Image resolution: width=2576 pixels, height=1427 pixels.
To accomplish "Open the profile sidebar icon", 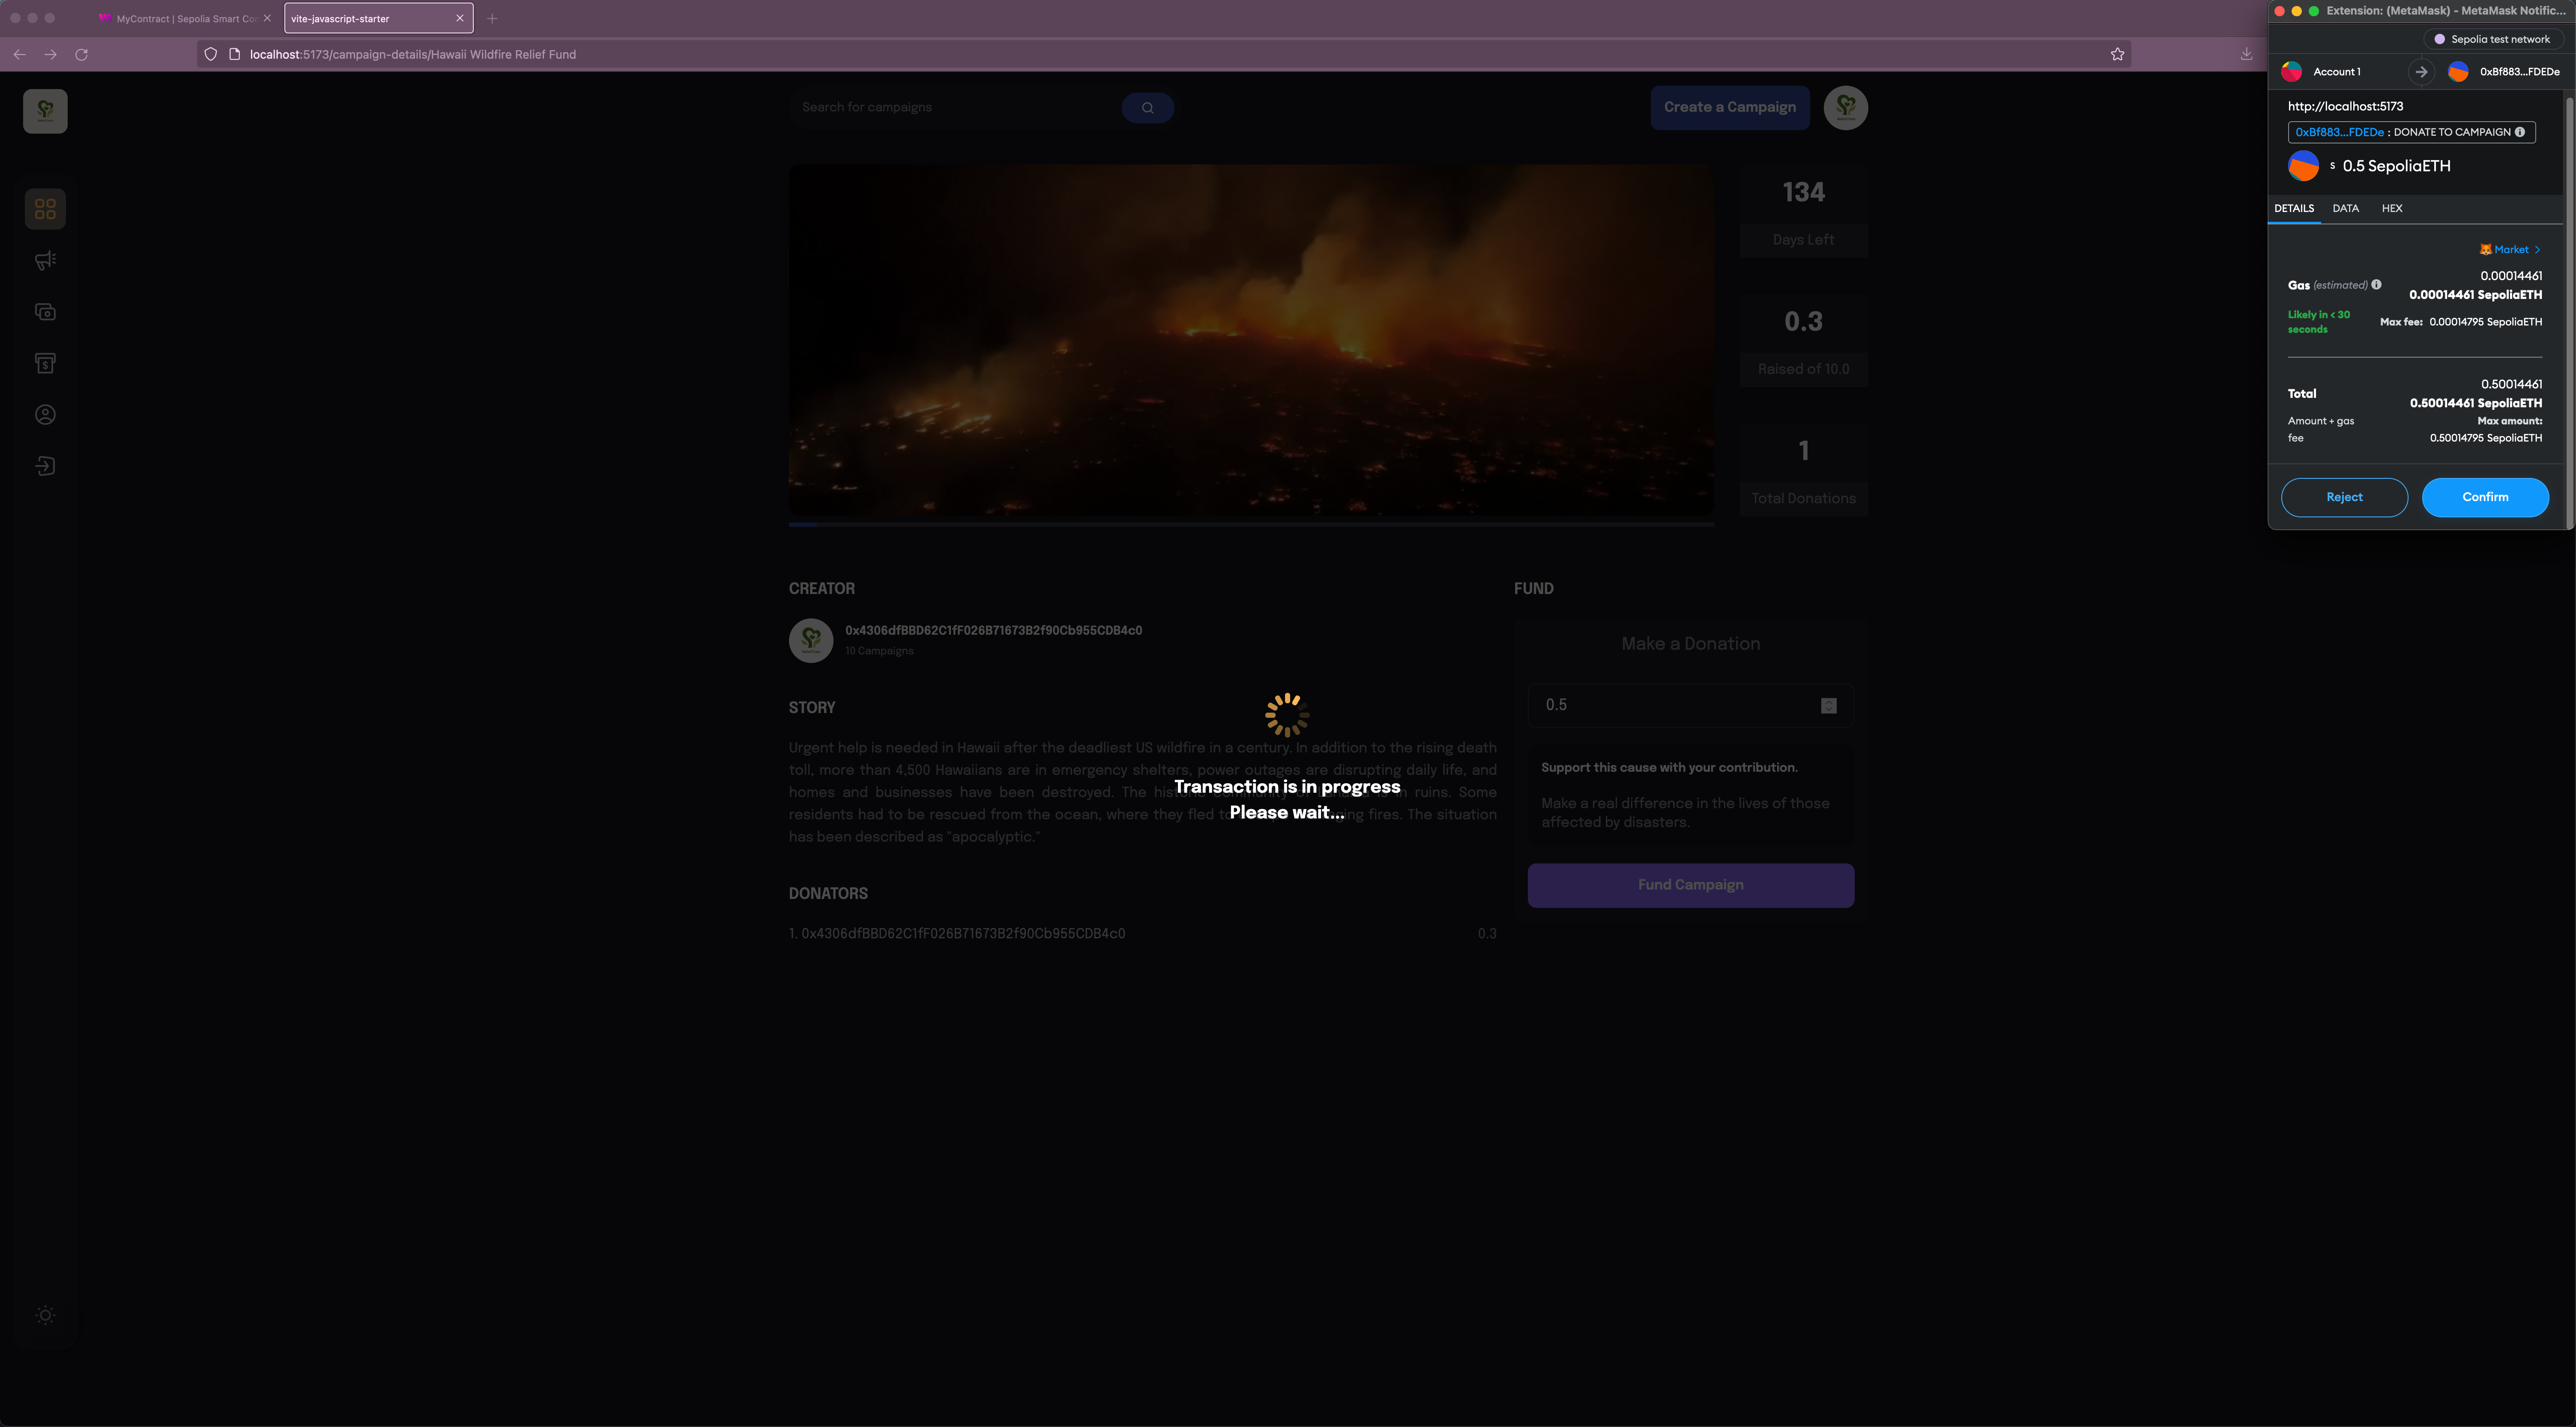I will tap(45, 415).
